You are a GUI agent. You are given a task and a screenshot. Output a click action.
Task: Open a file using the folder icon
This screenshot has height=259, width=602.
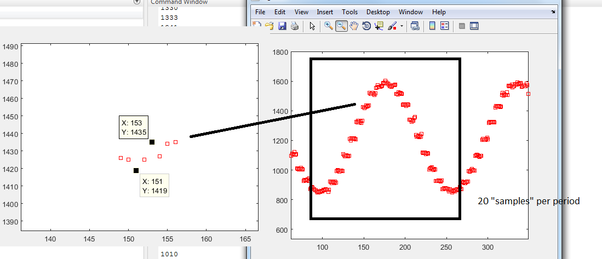click(x=270, y=26)
